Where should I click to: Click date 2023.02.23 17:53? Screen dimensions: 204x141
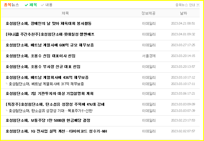(x=183, y=120)
